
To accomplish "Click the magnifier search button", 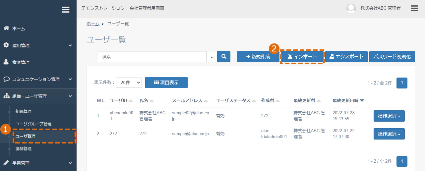I will click(224, 57).
